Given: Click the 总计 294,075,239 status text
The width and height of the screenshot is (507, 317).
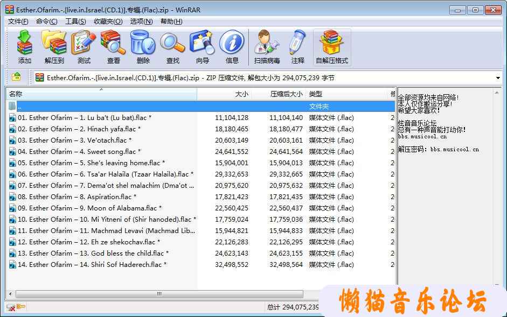Looking at the screenshot, I should pos(293,307).
